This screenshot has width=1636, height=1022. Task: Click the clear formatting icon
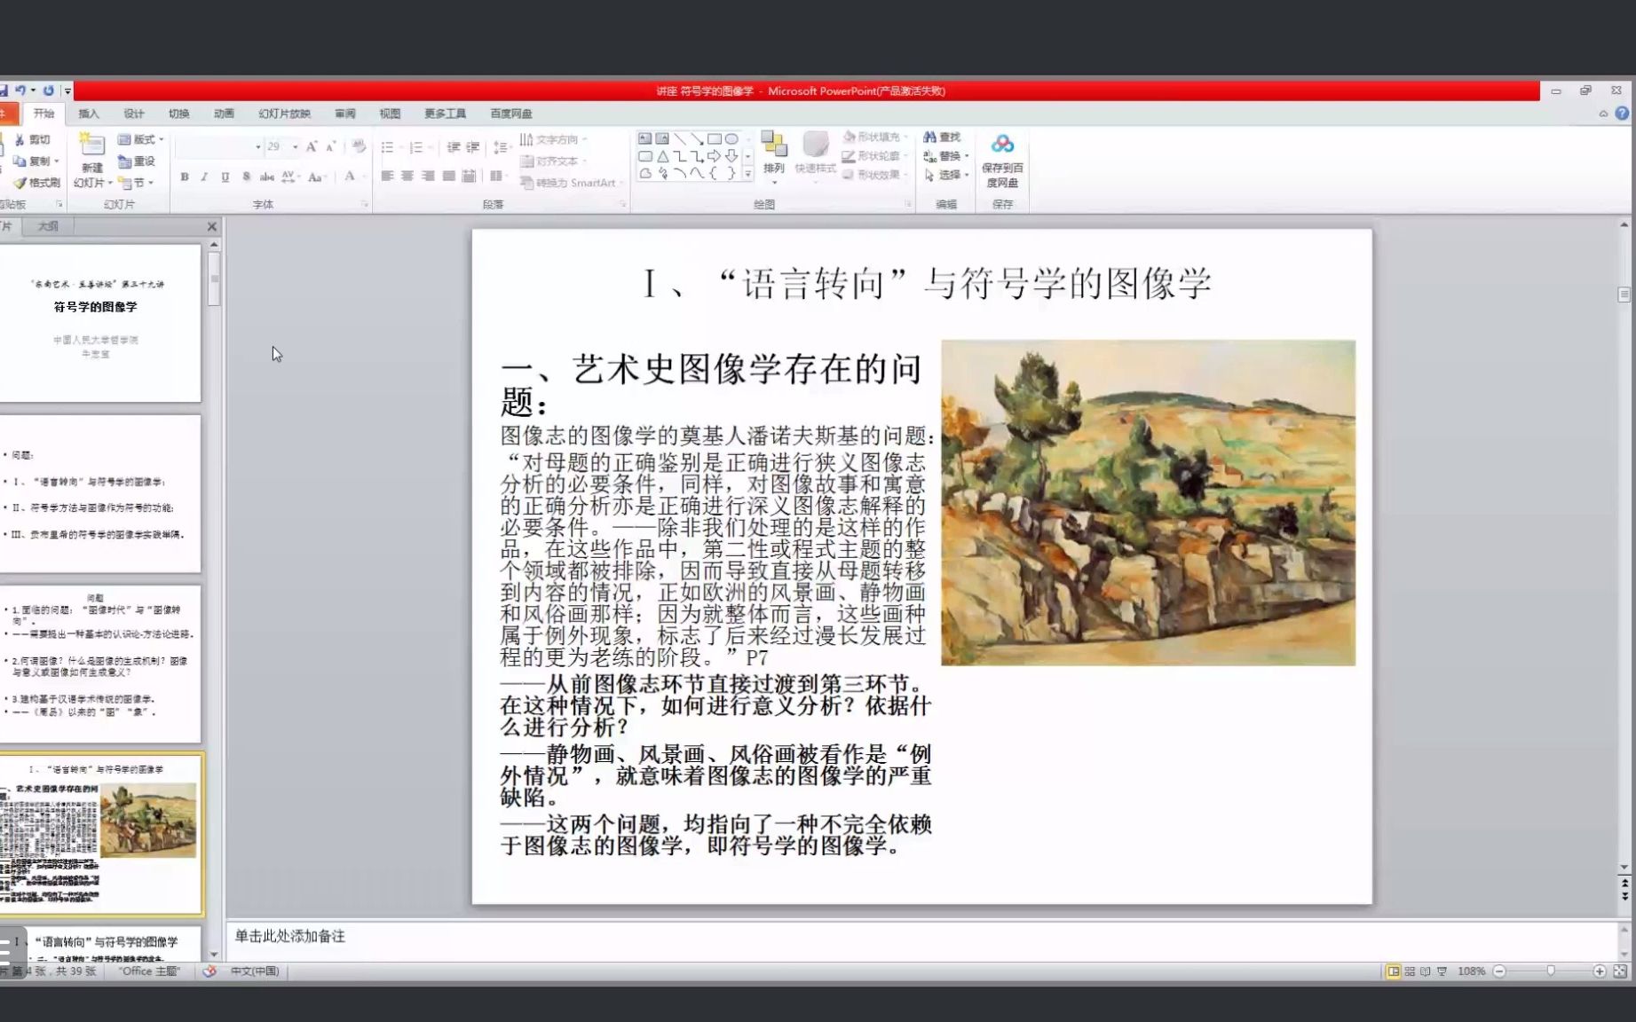point(359,146)
